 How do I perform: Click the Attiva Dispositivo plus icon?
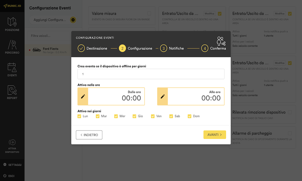12,142
